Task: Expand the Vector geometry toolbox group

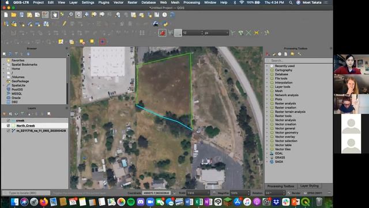Action: (267, 132)
